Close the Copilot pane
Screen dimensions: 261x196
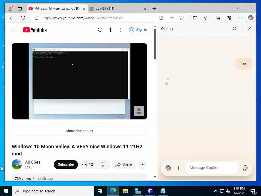click(x=250, y=28)
